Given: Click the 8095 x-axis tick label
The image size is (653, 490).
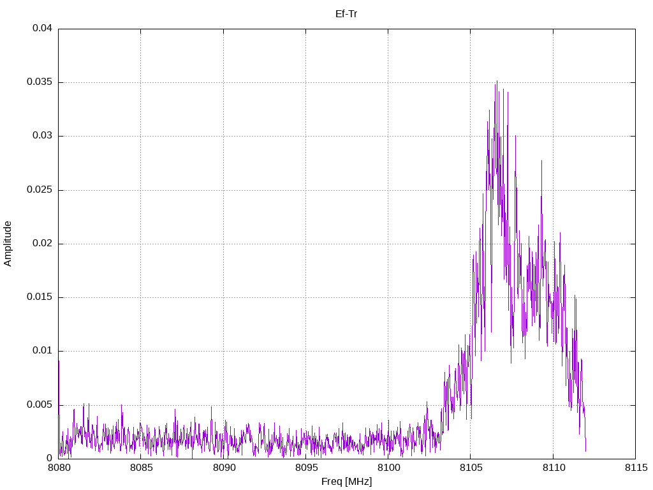Looking at the screenshot, I should click(307, 468).
